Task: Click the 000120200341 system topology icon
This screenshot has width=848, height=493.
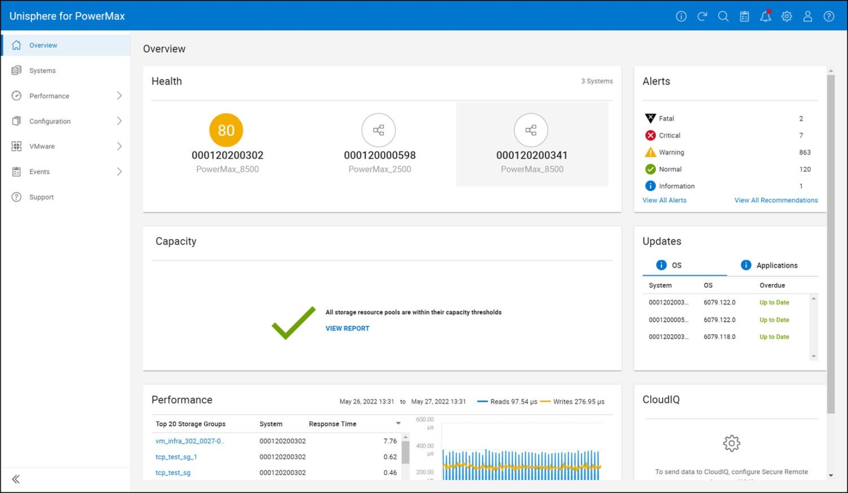Action: 531,130
